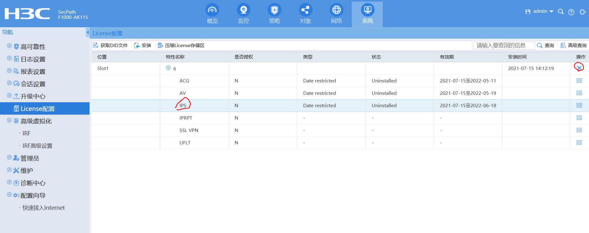Expand the 维护 menu
The height and width of the screenshot is (233, 589).
click(x=9, y=170)
